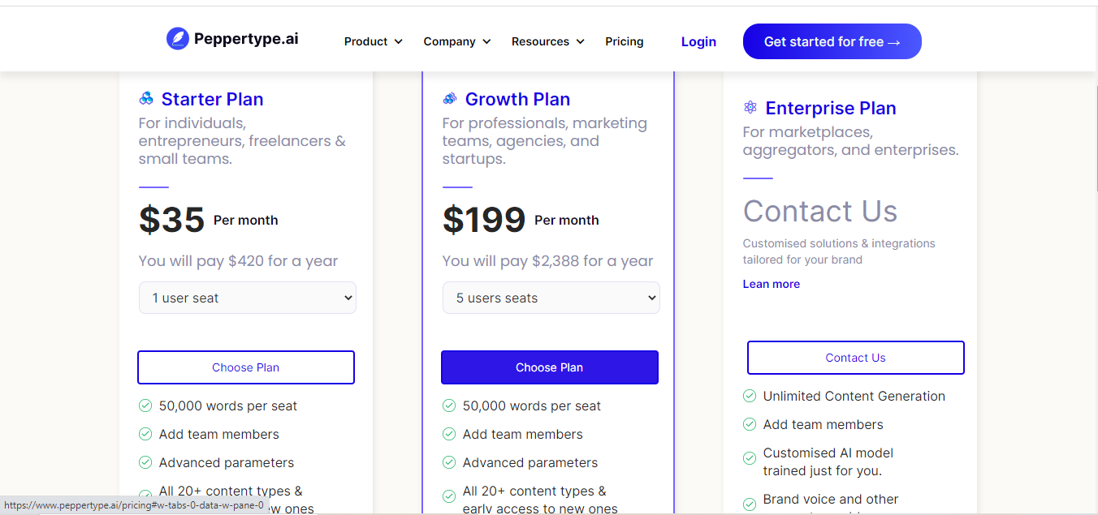
Task: Click Starter plan's Advanced parameters checkmark
Action: coord(145,462)
